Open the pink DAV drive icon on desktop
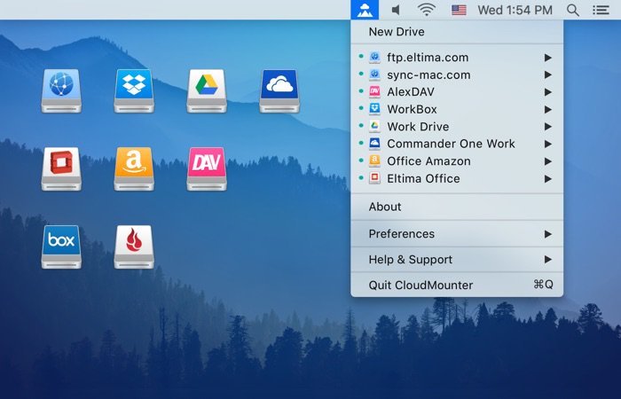This screenshot has height=399, width=621. coord(207,168)
